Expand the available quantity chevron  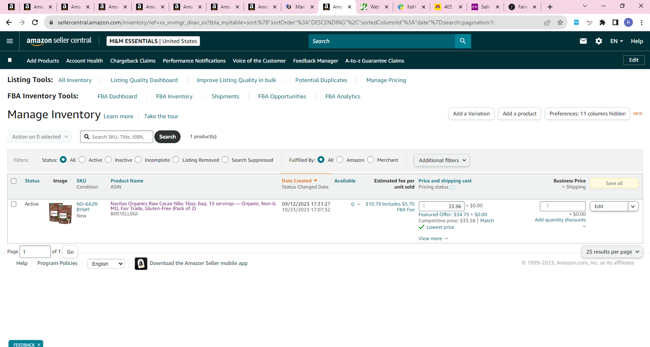(x=359, y=204)
